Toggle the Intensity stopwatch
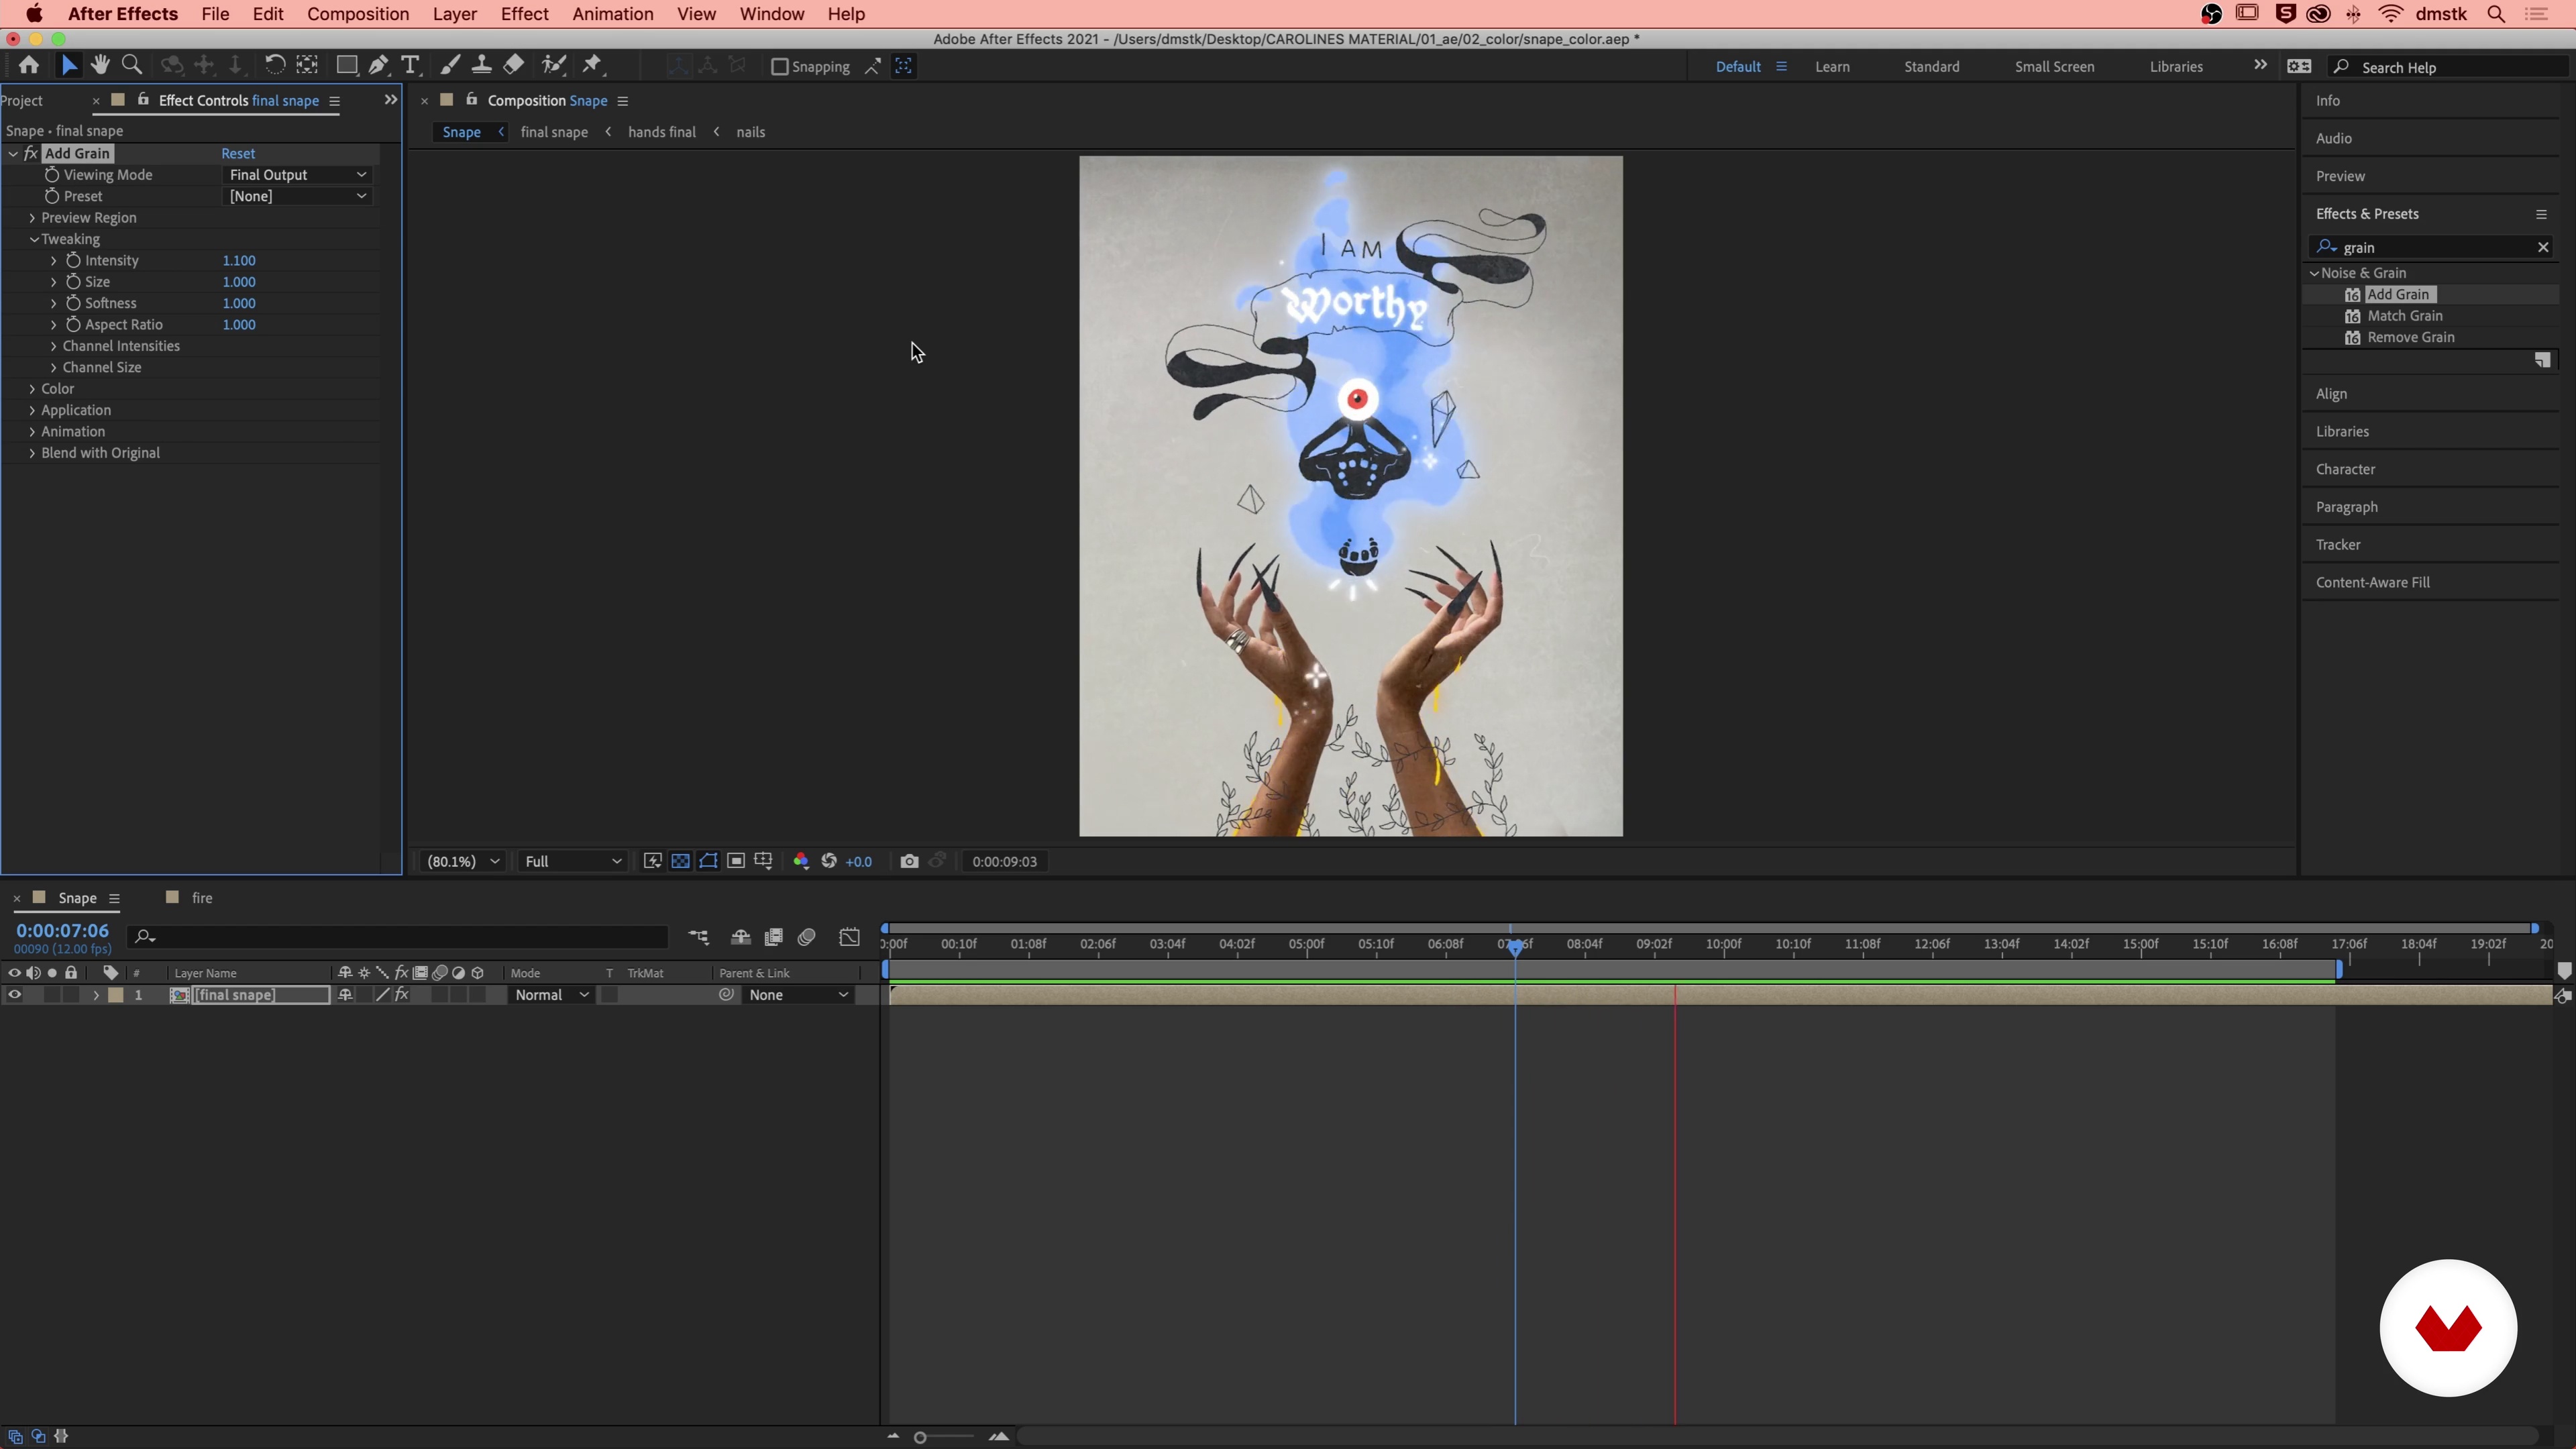 pyautogui.click(x=73, y=260)
